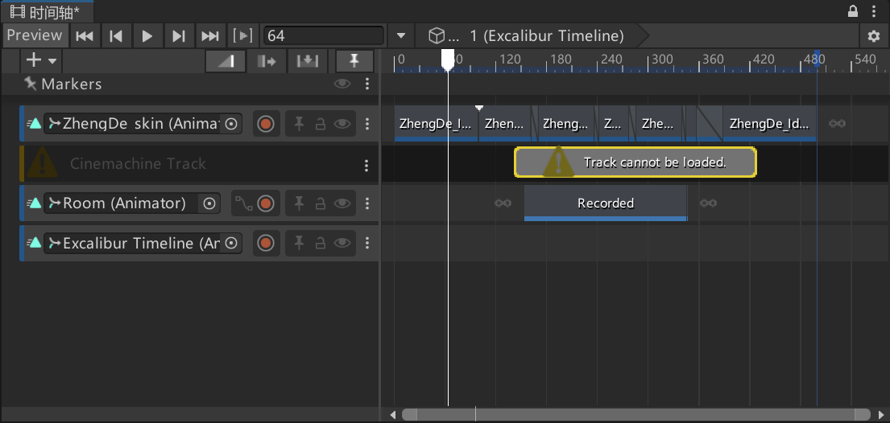Switch to the 时间轴 tab
This screenshot has width=890, height=423.
(47, 11)
